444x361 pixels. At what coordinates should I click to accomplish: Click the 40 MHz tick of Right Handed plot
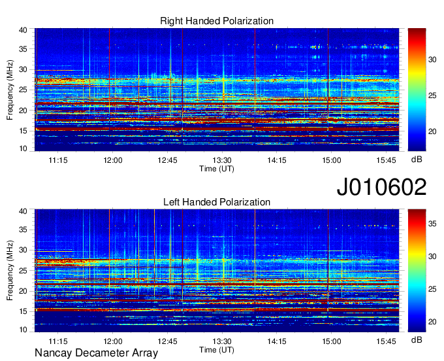(23, 30)
